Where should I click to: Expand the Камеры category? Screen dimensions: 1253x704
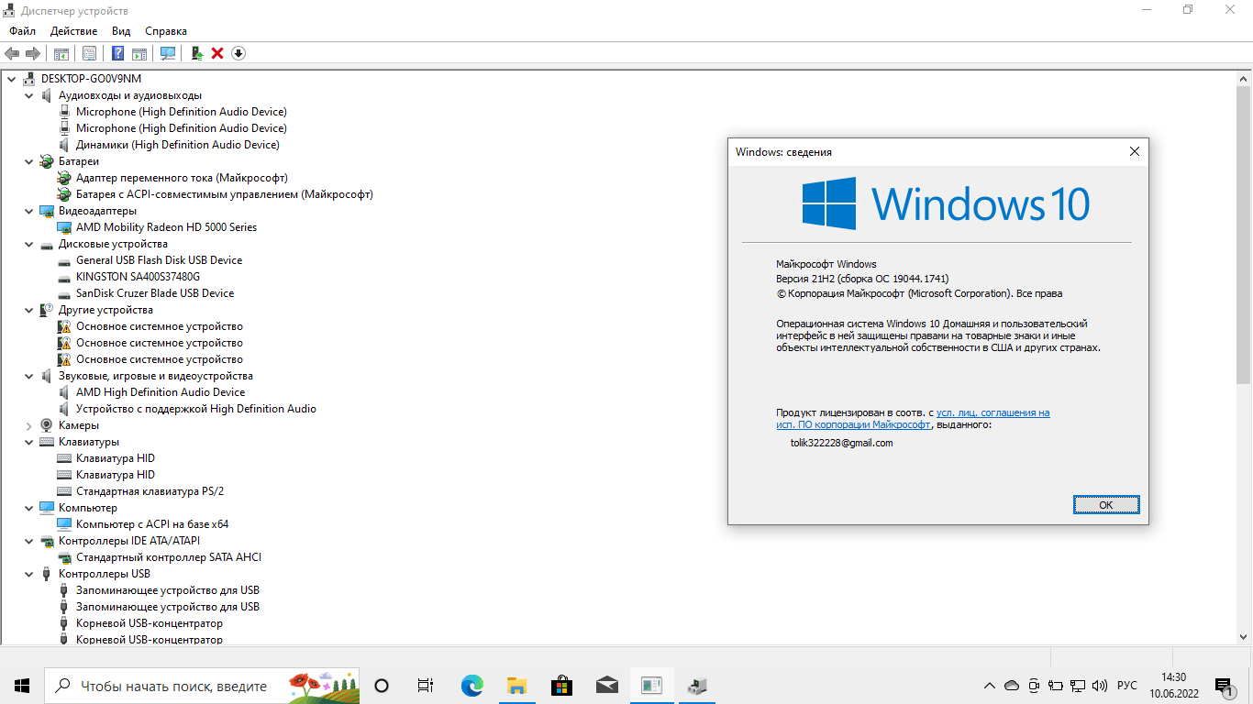pos(28,425)
